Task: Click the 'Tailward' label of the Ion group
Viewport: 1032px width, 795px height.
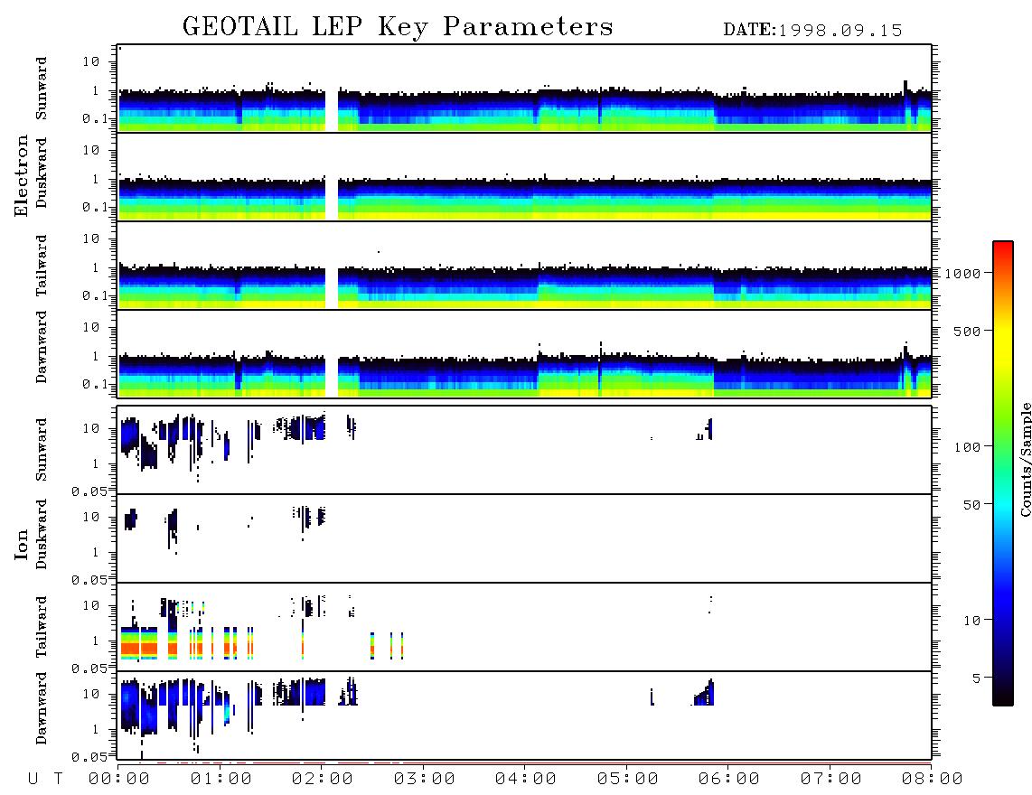Action: pyautogui.click(x=42, y=627)
